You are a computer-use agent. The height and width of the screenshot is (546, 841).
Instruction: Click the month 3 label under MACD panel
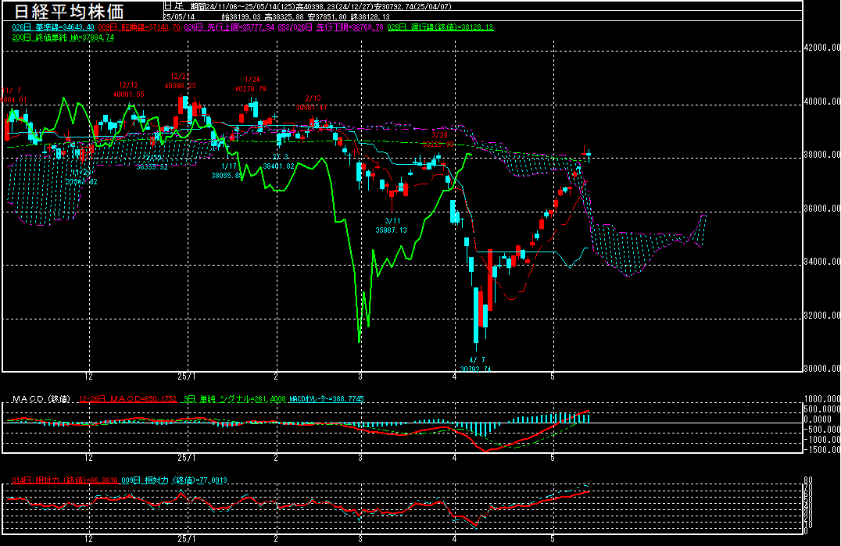point(360,458)
